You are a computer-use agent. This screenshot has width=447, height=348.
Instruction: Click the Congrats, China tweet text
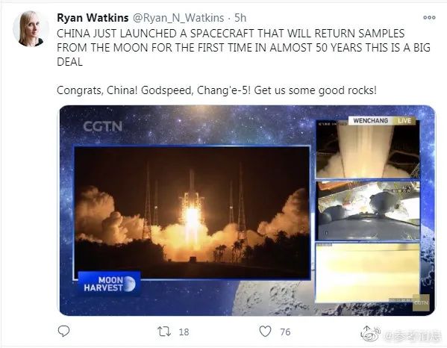click(216, 90)
